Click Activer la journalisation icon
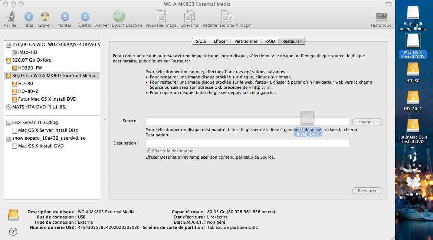433x240 pixels. (119, 17)
